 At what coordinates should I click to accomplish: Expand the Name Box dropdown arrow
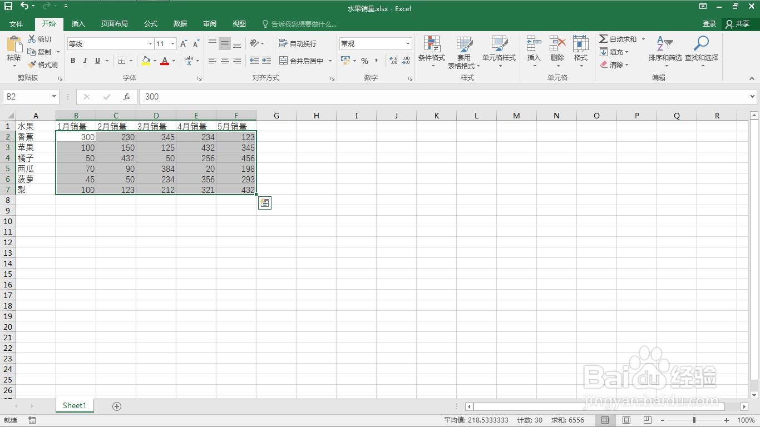click(x=54, y=96)
